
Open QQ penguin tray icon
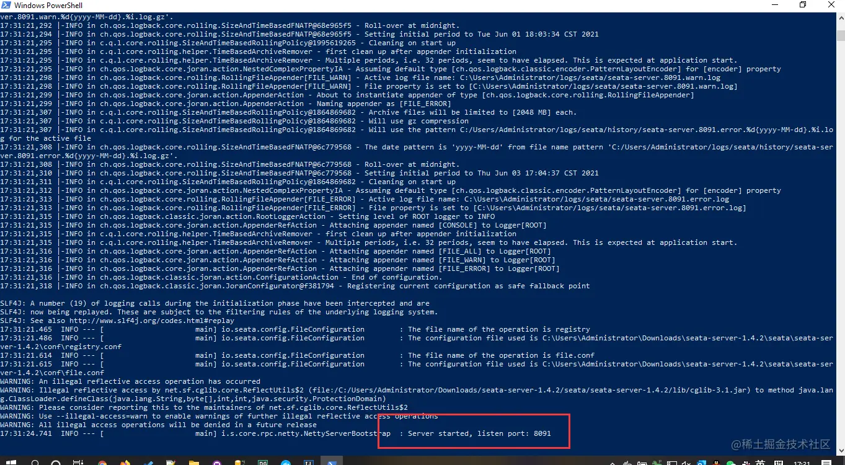click(715, 463)
